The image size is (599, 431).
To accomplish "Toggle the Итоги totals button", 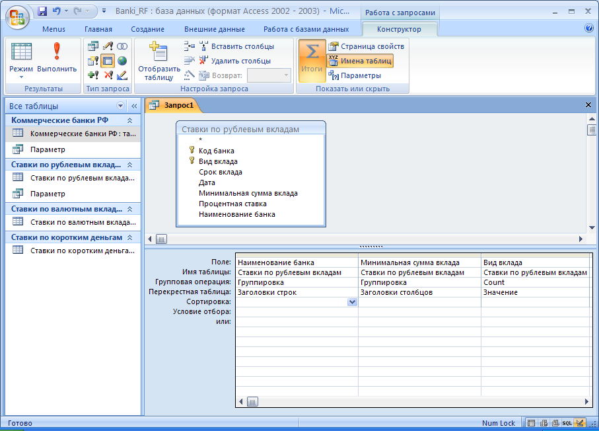I will click(312, 60).
